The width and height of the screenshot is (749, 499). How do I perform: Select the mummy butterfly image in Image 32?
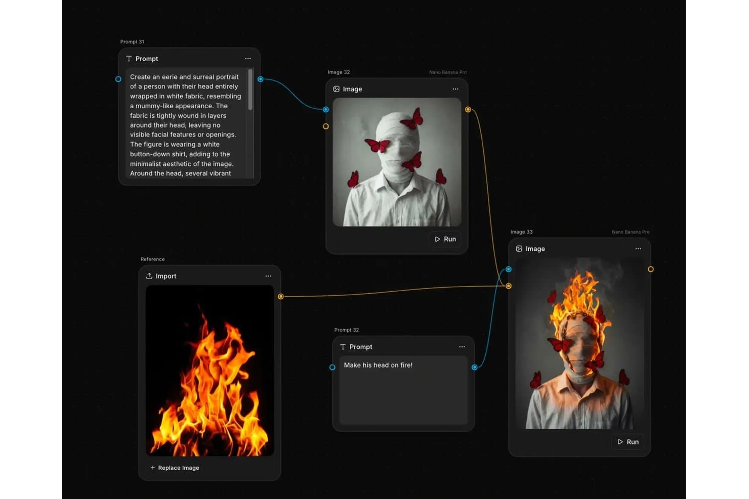[397, 162]
